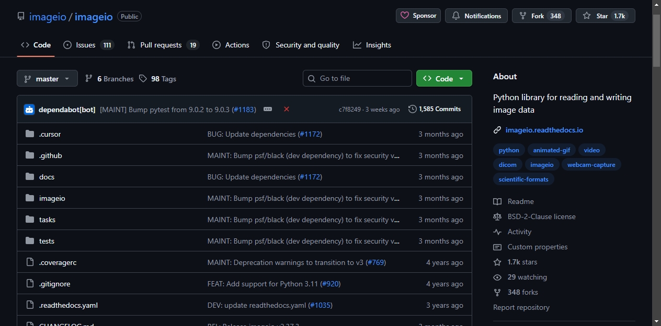Select the scientific-formats topic tag
The height and width of the screenshot is (326, 661).
point(523,179)
